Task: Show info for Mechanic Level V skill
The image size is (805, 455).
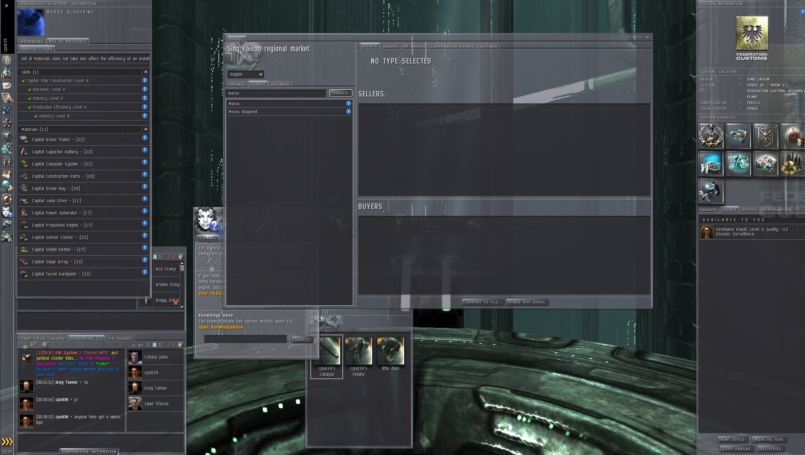Action: [145, 89]
